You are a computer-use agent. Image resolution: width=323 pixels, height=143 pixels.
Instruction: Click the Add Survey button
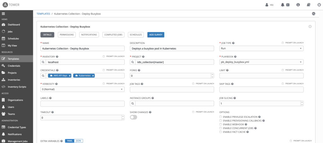156,35
